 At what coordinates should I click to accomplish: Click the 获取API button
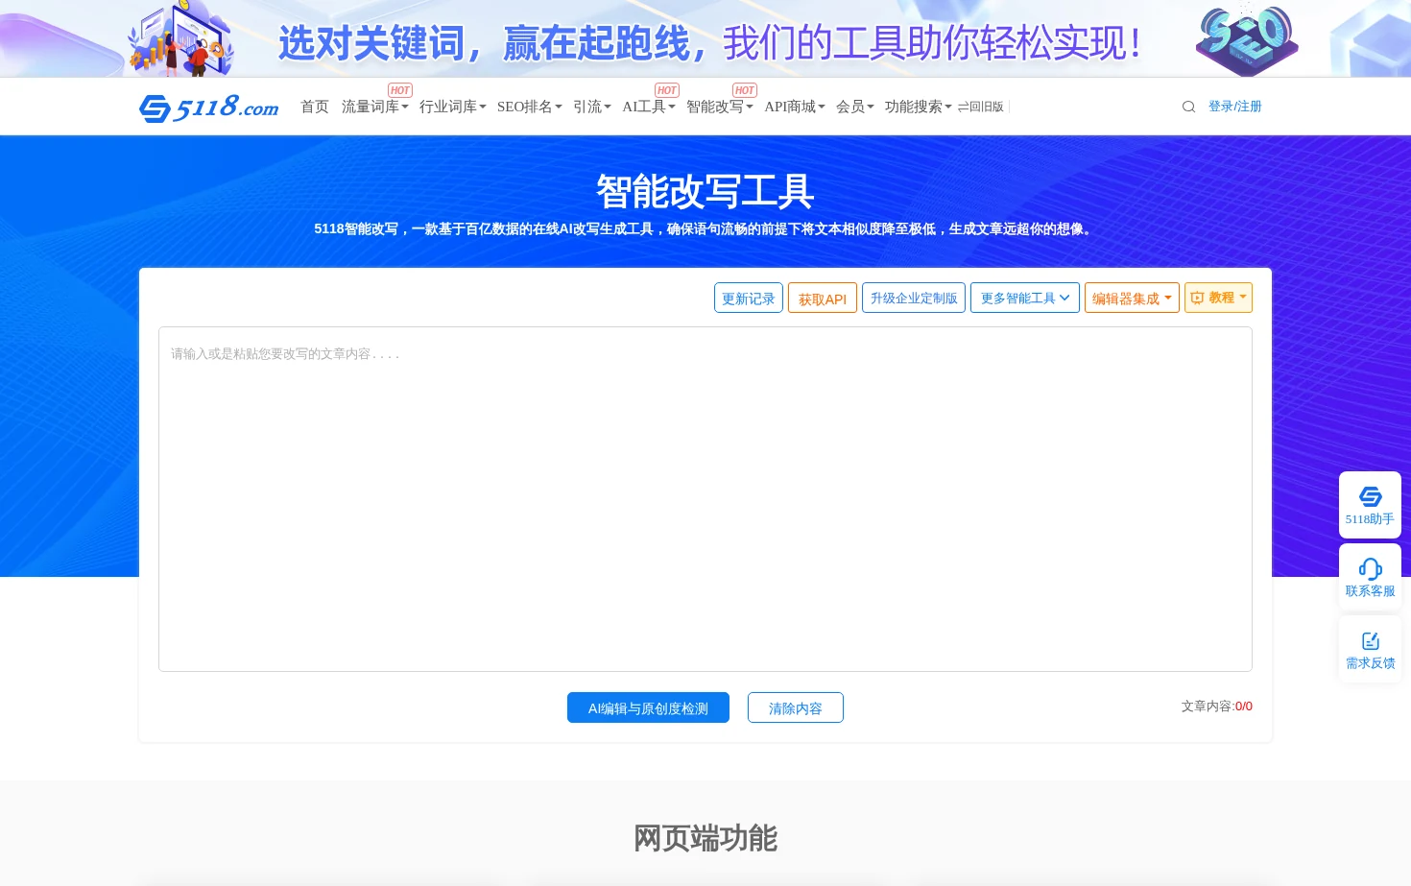[823, 298]
